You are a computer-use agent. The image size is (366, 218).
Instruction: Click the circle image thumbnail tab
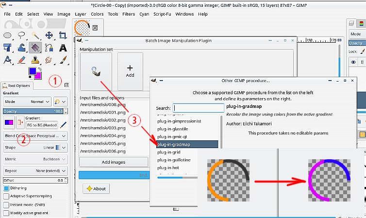point(82,28)
